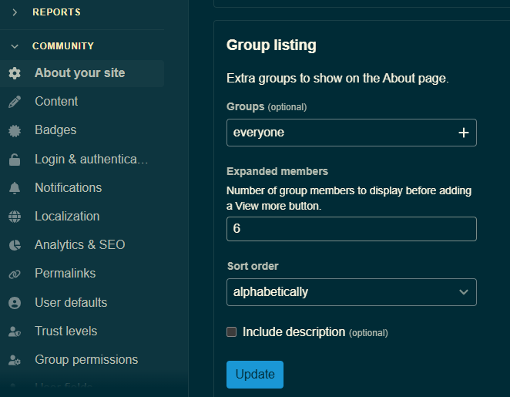Click the Sort order label
510x397 pixels.
253,266
